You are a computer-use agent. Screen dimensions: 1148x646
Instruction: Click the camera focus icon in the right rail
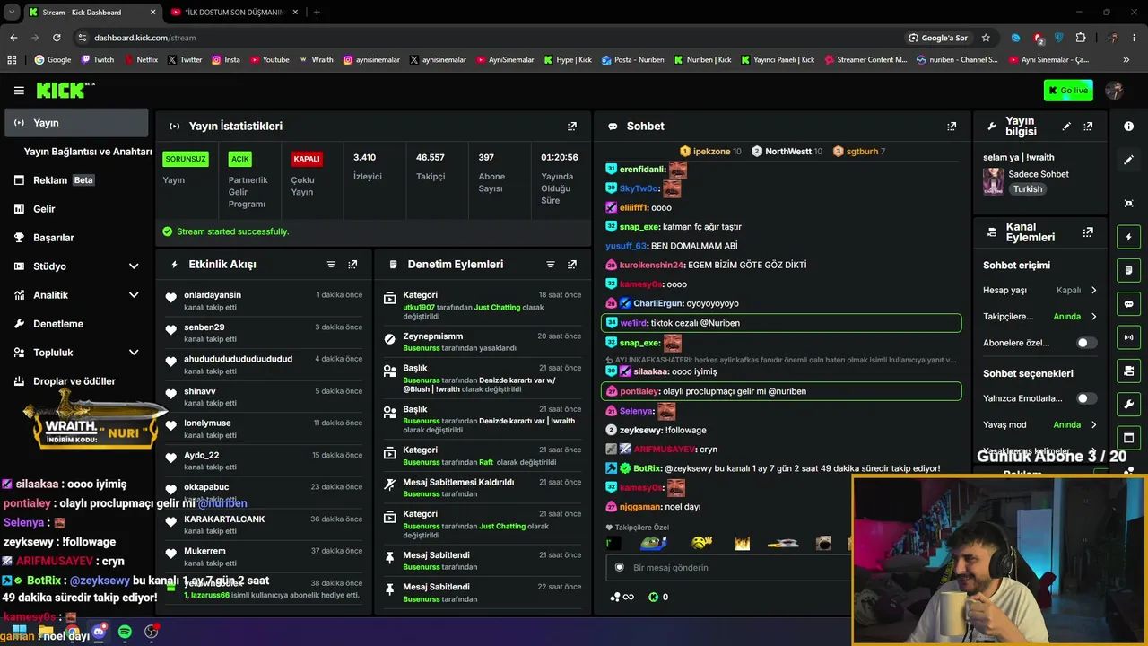(1129, 204)
